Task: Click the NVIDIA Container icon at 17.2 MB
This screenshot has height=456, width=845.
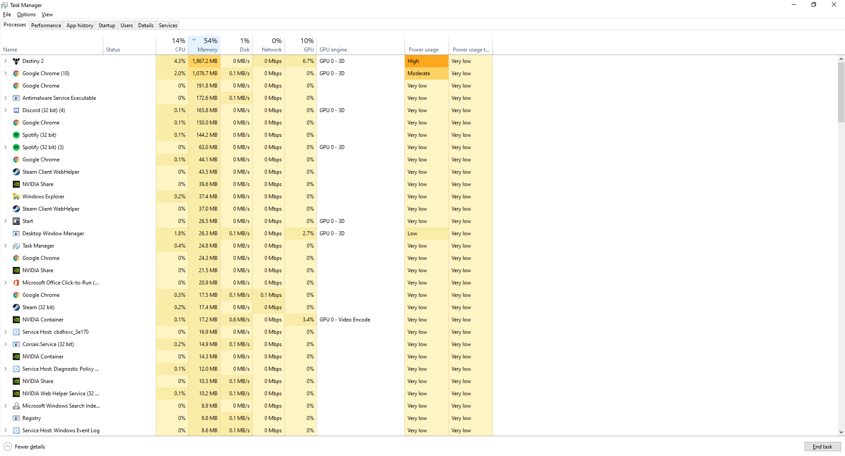Action: [16, 320]
